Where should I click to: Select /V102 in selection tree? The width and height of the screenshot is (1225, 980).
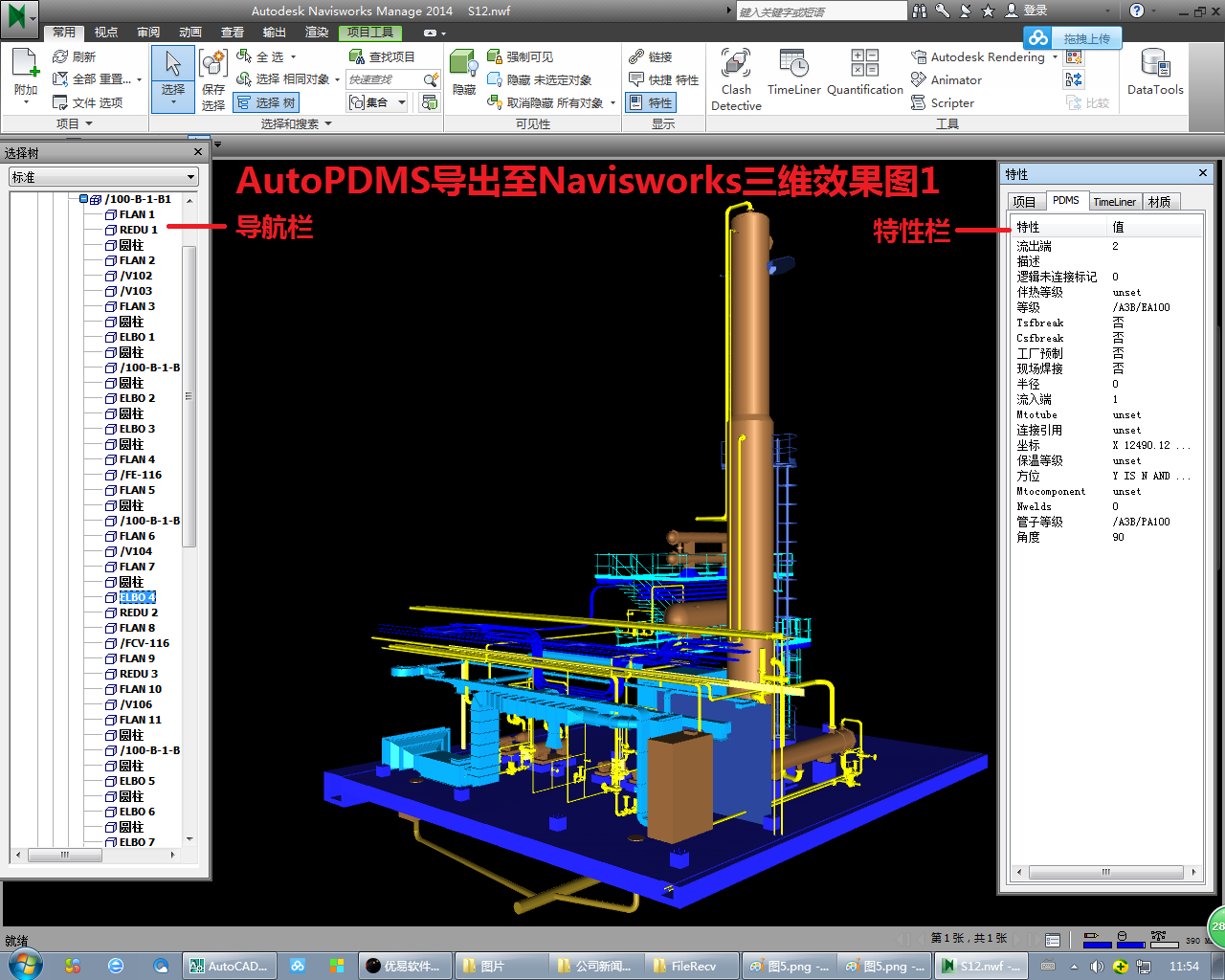tap(136, 276)
